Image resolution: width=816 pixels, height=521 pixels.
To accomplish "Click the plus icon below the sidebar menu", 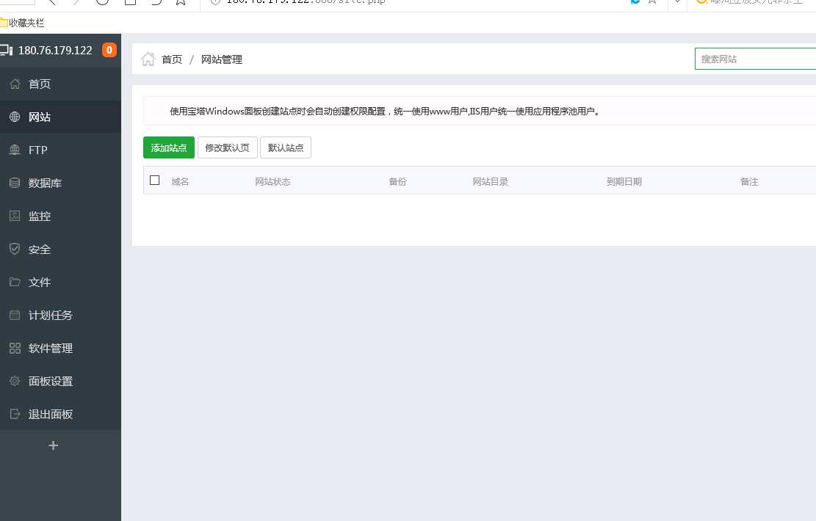I will pyautogui.click(x=53, y=445).
